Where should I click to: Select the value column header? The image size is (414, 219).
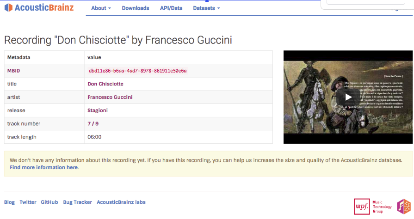pyautogui.click(x=94, y=57)
